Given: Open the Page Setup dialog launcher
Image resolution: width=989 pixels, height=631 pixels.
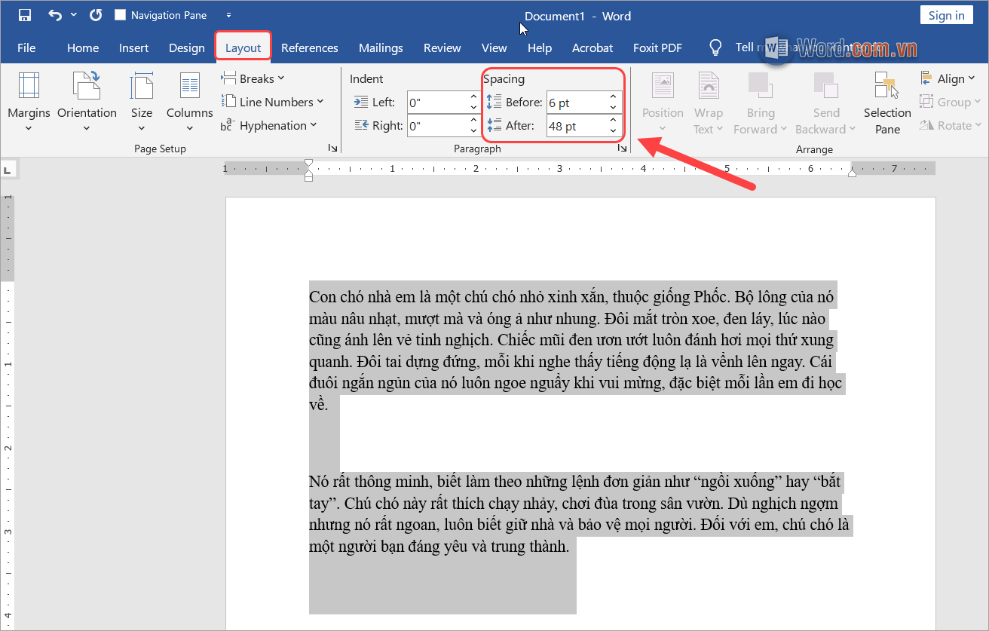Looking at the screenshot, I should [x=332, y=148].
